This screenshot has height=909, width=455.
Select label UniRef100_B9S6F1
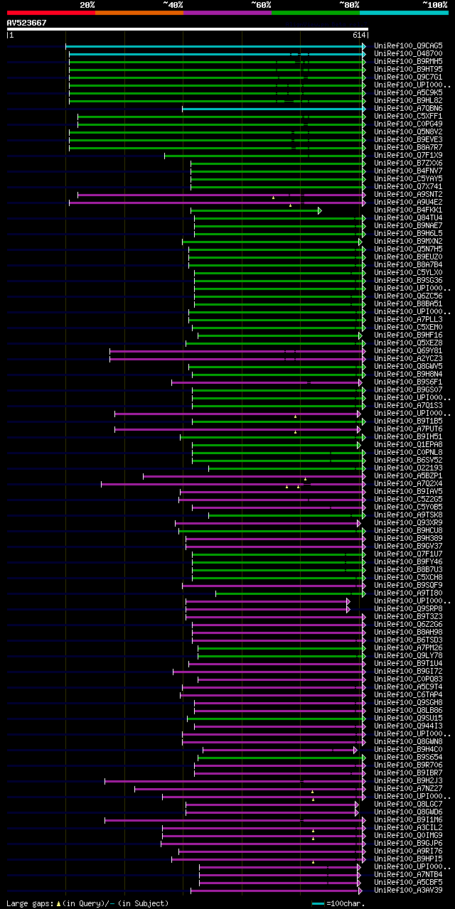407,382
